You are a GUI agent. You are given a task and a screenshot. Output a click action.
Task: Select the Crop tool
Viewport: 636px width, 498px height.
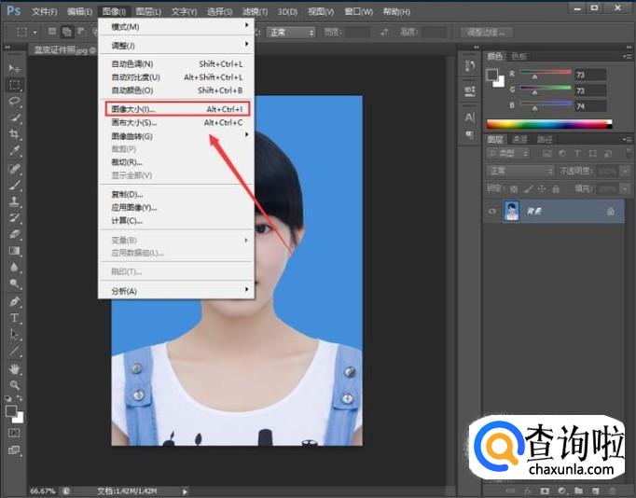point(14,134)
